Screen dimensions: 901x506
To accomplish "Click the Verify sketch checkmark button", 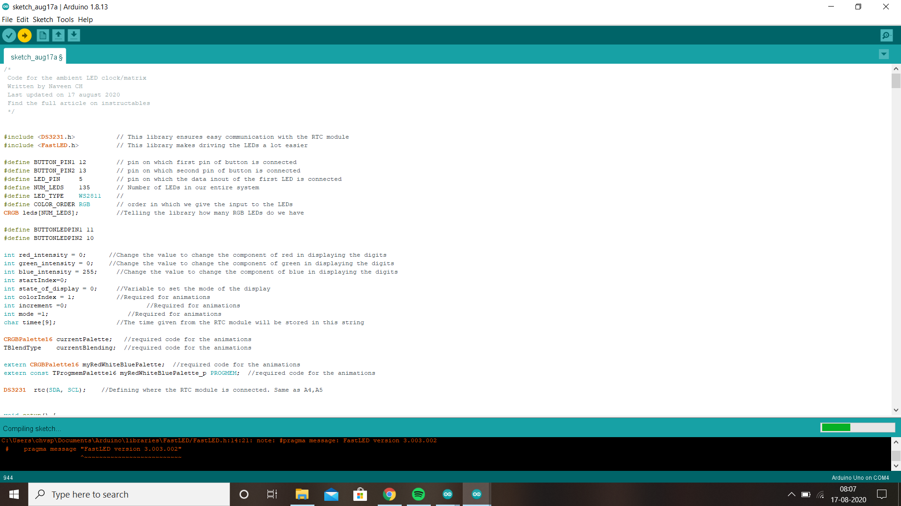I will pyautogui.click(x=9, y=35).
